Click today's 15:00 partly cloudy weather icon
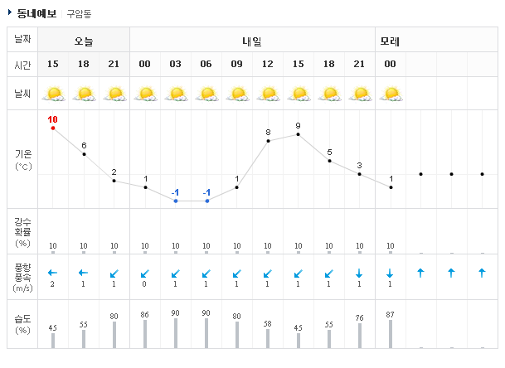 [53, 94]
